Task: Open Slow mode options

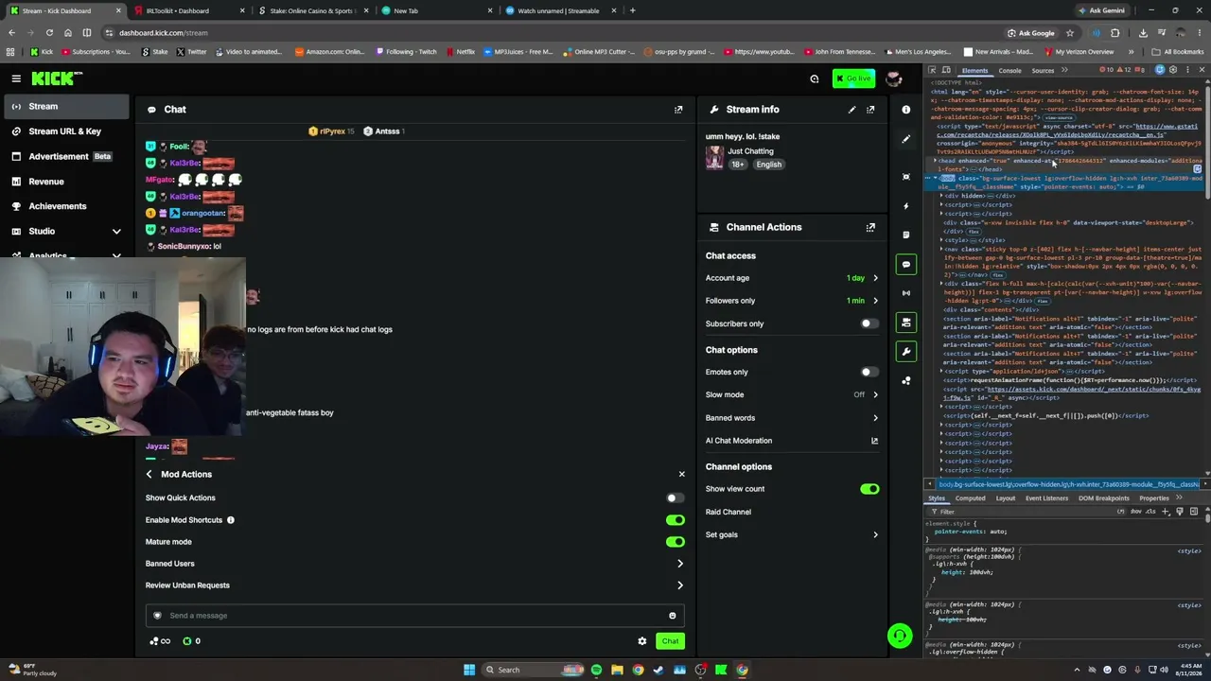Action: point(792,394)
